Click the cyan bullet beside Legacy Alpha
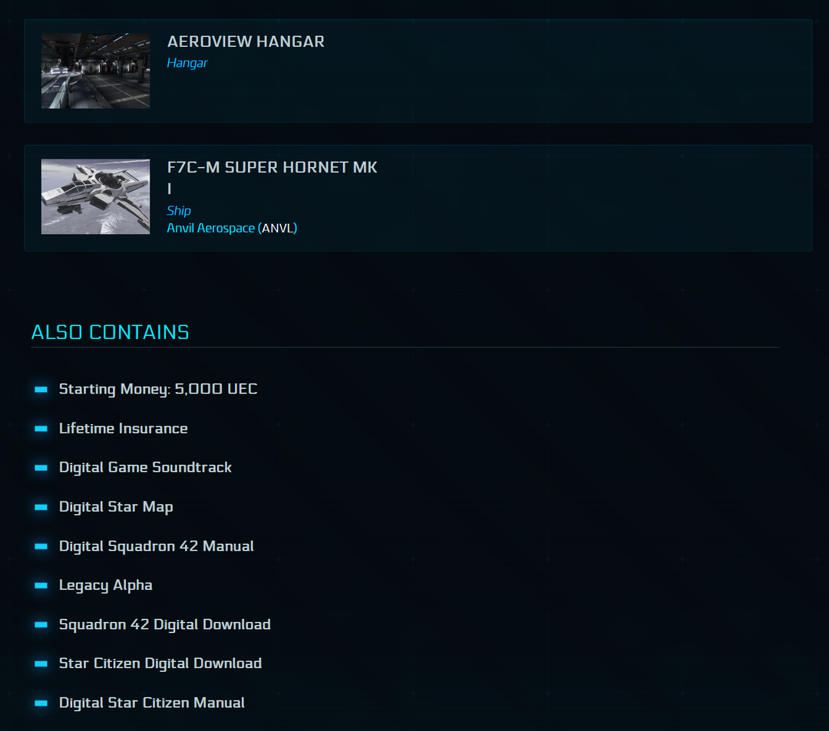The image size is (829, 731). 40,586
